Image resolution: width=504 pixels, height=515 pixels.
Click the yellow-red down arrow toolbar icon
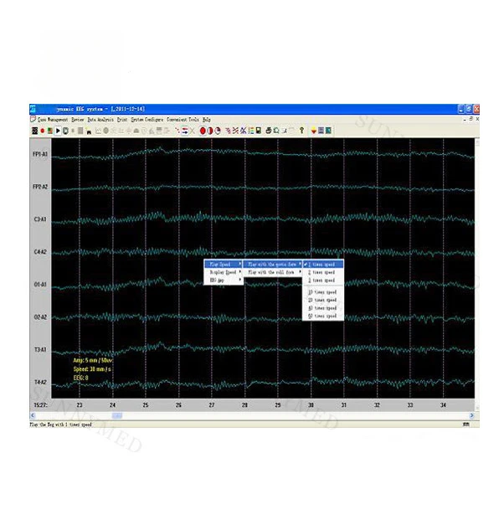314,131
